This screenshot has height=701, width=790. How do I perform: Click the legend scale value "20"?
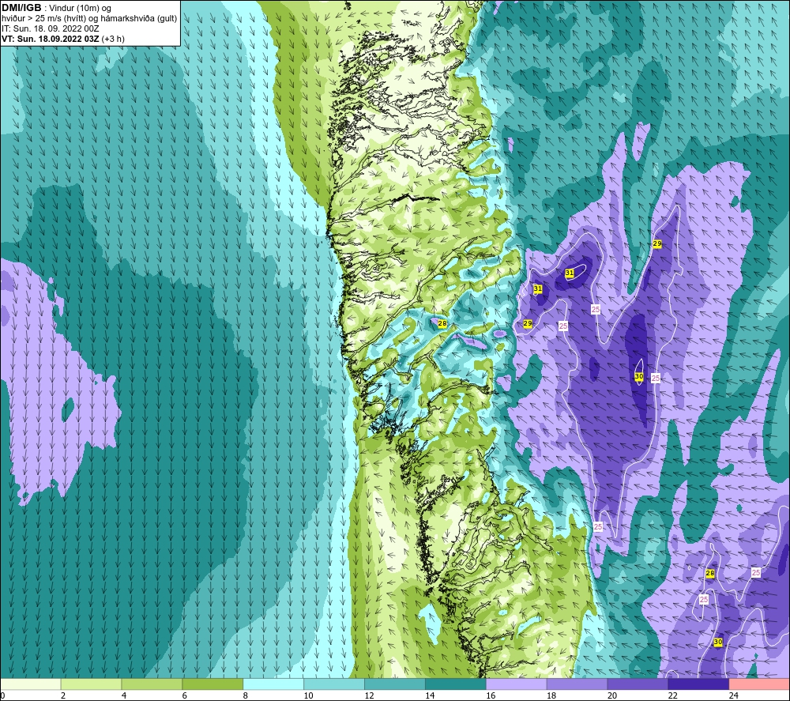[612, 695]
